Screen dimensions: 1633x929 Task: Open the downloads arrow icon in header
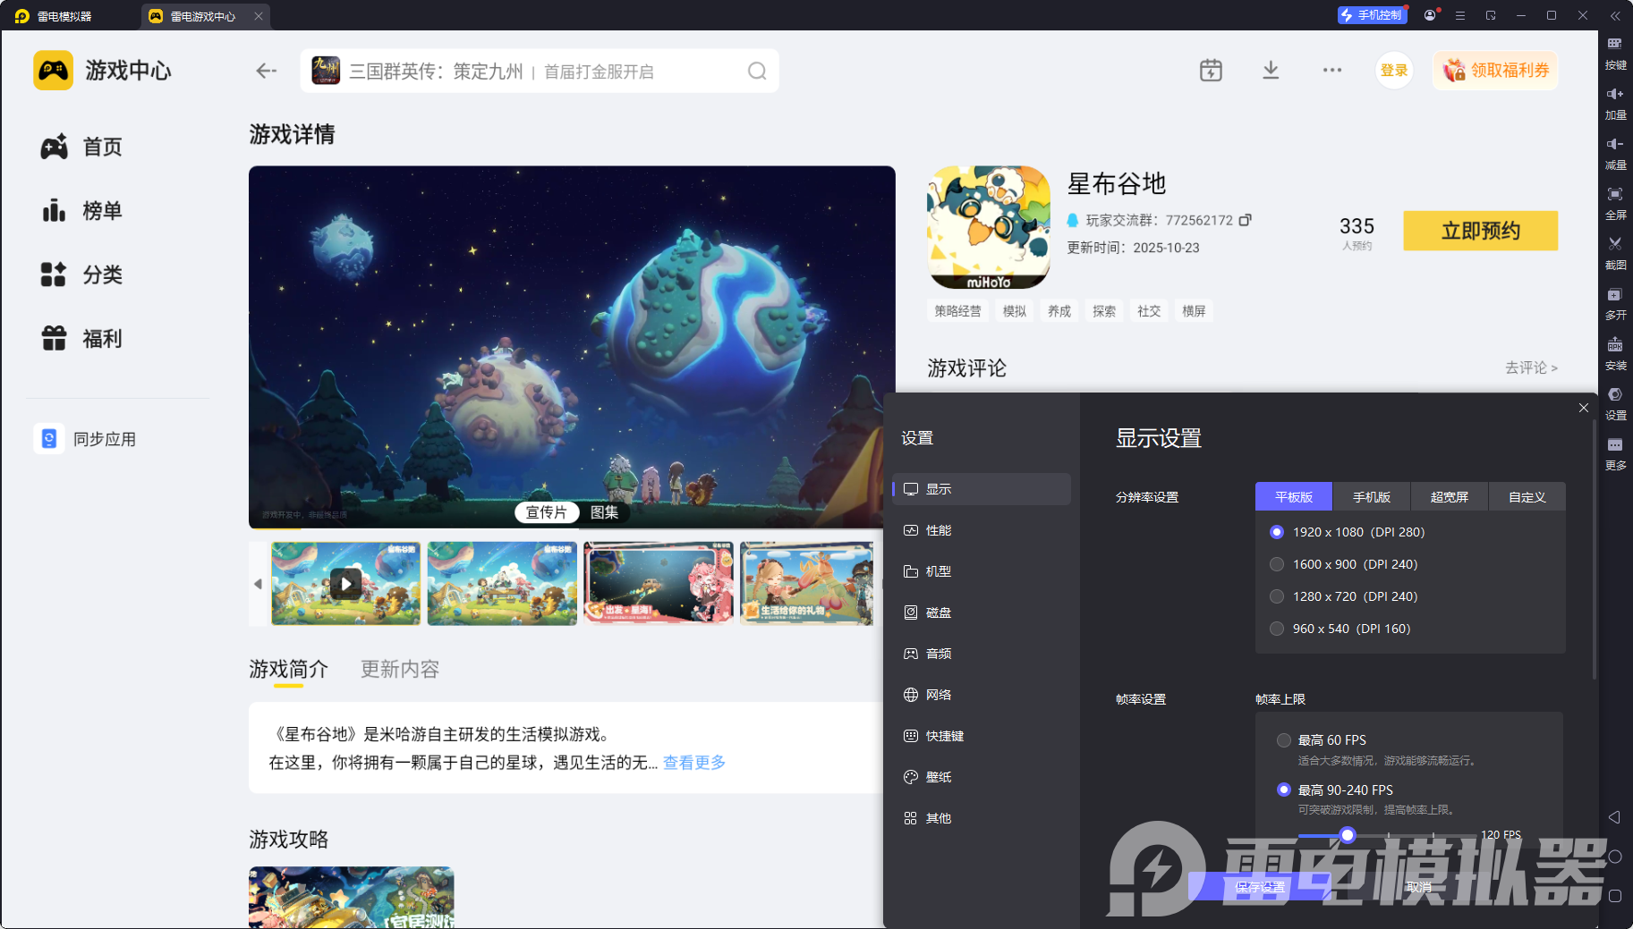click(1271, 71)
